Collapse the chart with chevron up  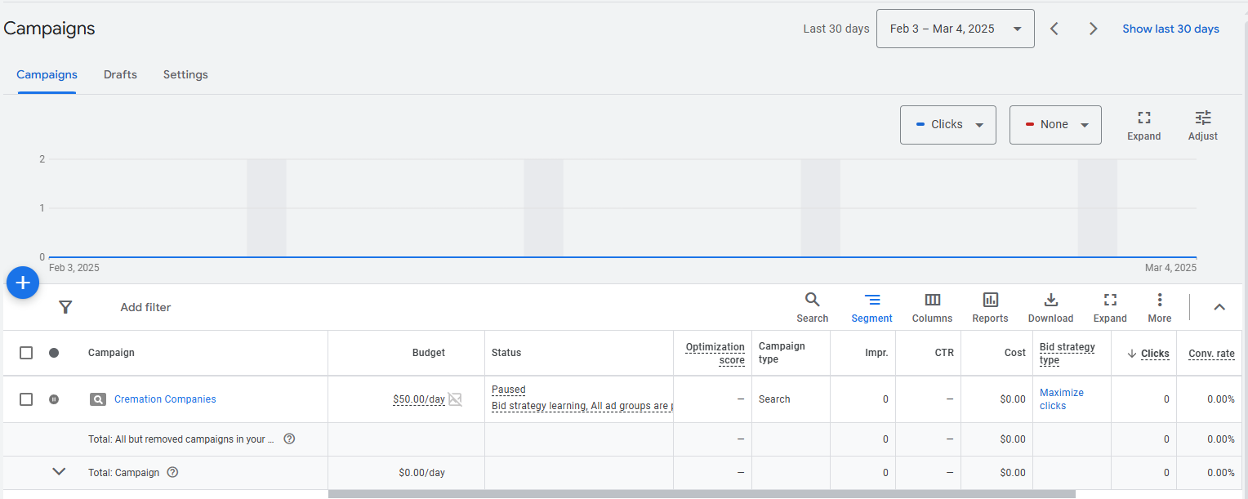click(1219, 307)
